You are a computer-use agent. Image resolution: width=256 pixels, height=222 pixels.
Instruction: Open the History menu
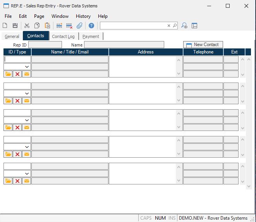83,16
